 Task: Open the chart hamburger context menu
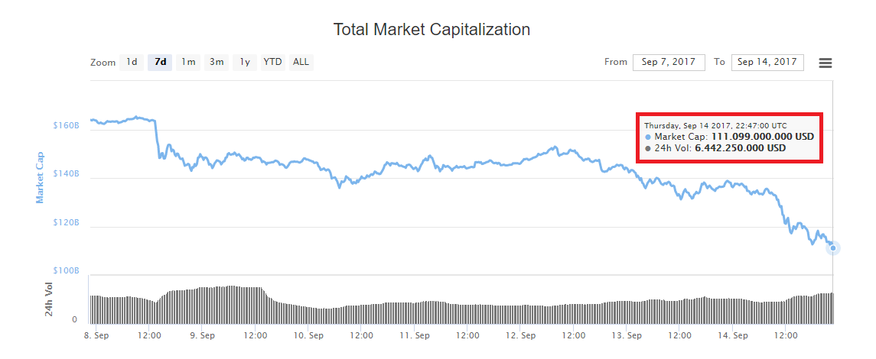825,63
